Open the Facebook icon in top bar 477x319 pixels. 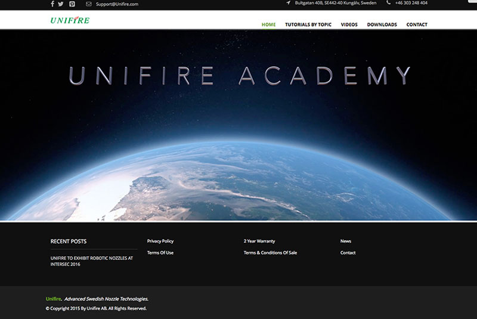click(x=52, y=4)
